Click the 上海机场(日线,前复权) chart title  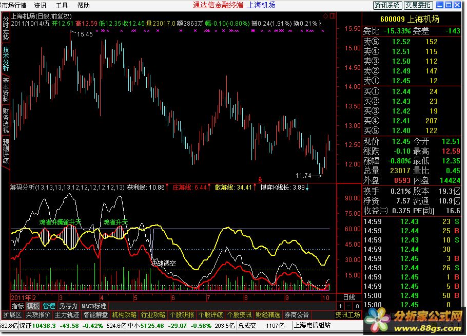tap(41, 16)
